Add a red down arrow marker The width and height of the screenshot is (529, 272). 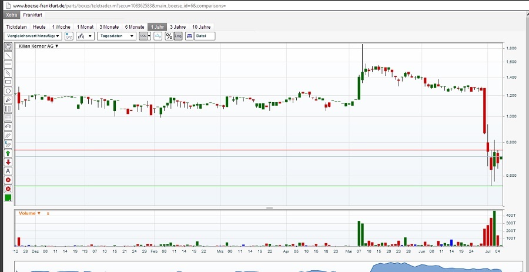[8, 162]
